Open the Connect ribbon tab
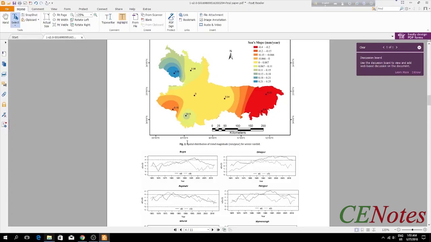This screenshot has height=242, width=431. tap(102, 9)
